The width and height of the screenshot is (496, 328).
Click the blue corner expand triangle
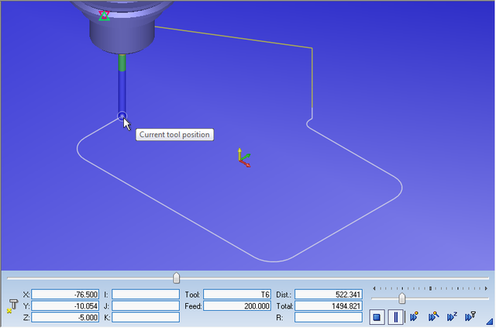click(489, 321)
